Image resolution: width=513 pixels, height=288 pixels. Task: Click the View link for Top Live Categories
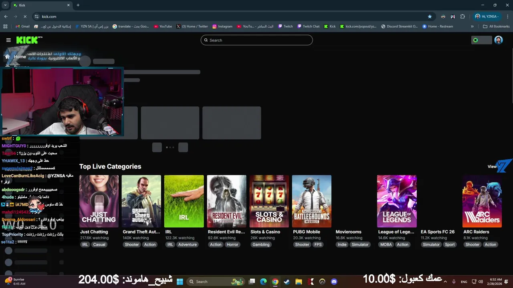(492, 166)
